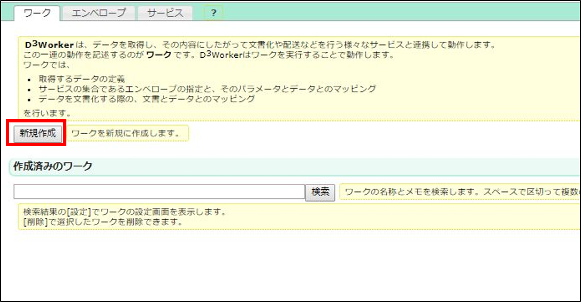The image size is (581, 302).
Task: Click the search hint about ワークの名称とメモ
Action: [460, 192]
